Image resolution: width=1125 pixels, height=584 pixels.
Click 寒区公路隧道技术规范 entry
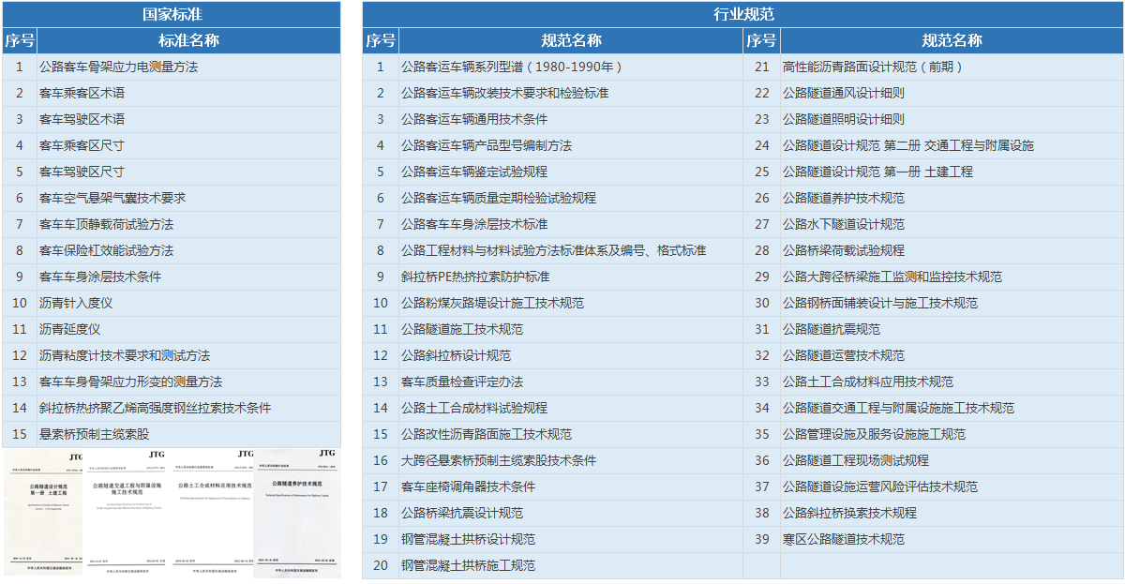click(843, 539)
